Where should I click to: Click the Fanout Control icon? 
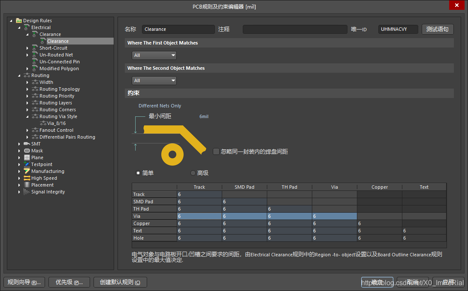(35, 130)
